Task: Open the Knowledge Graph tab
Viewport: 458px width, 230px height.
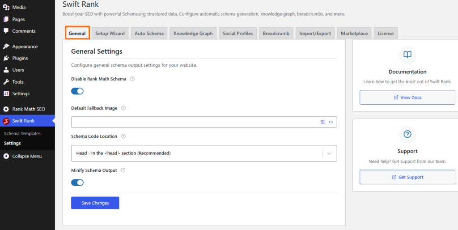Action: (x=193, y=33)
